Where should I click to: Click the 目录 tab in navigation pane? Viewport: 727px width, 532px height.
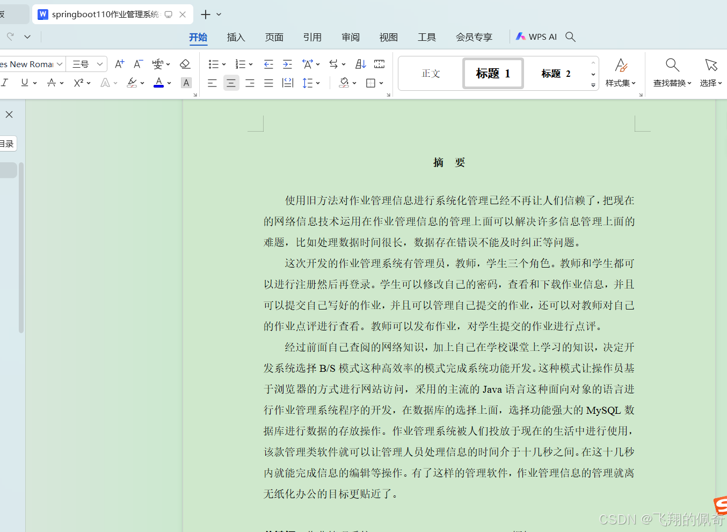pos(7,143)
